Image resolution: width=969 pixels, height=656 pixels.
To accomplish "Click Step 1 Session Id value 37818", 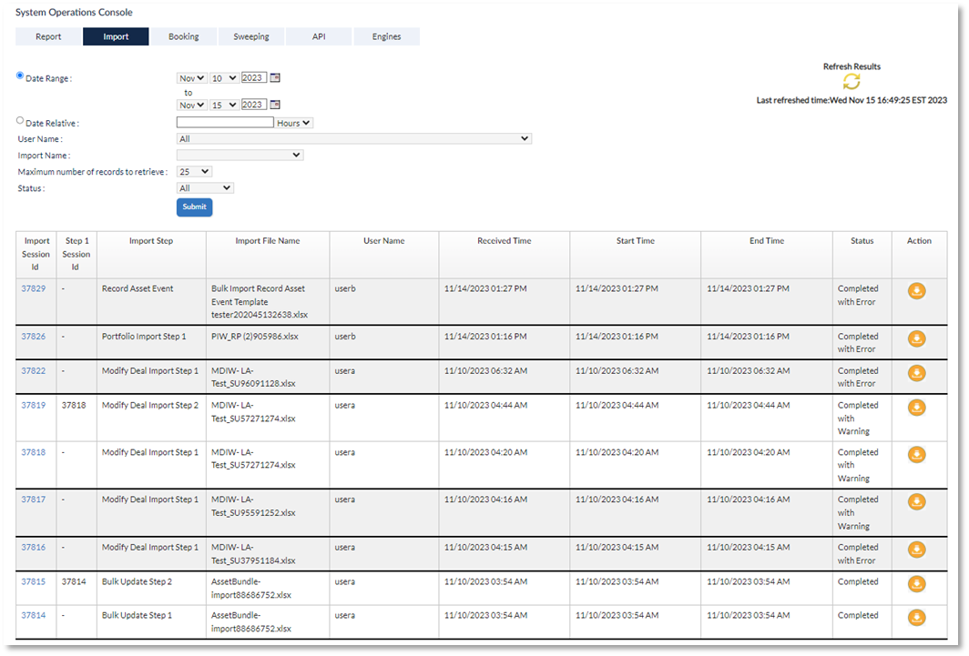I will point(74,406).
